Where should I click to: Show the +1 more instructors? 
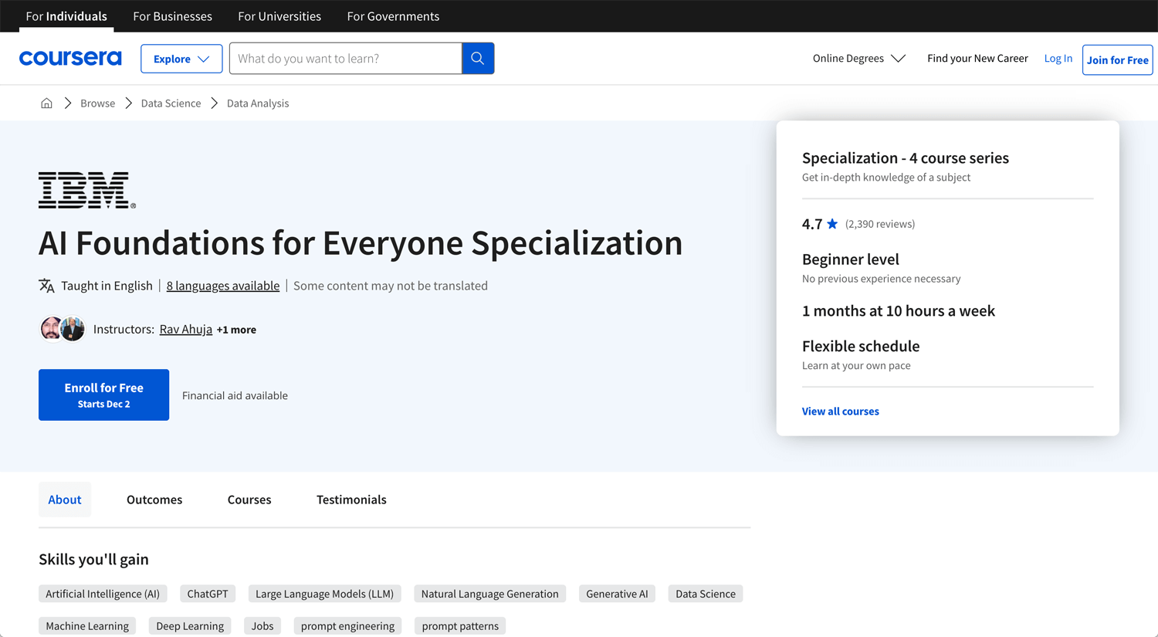click(236, 330)
